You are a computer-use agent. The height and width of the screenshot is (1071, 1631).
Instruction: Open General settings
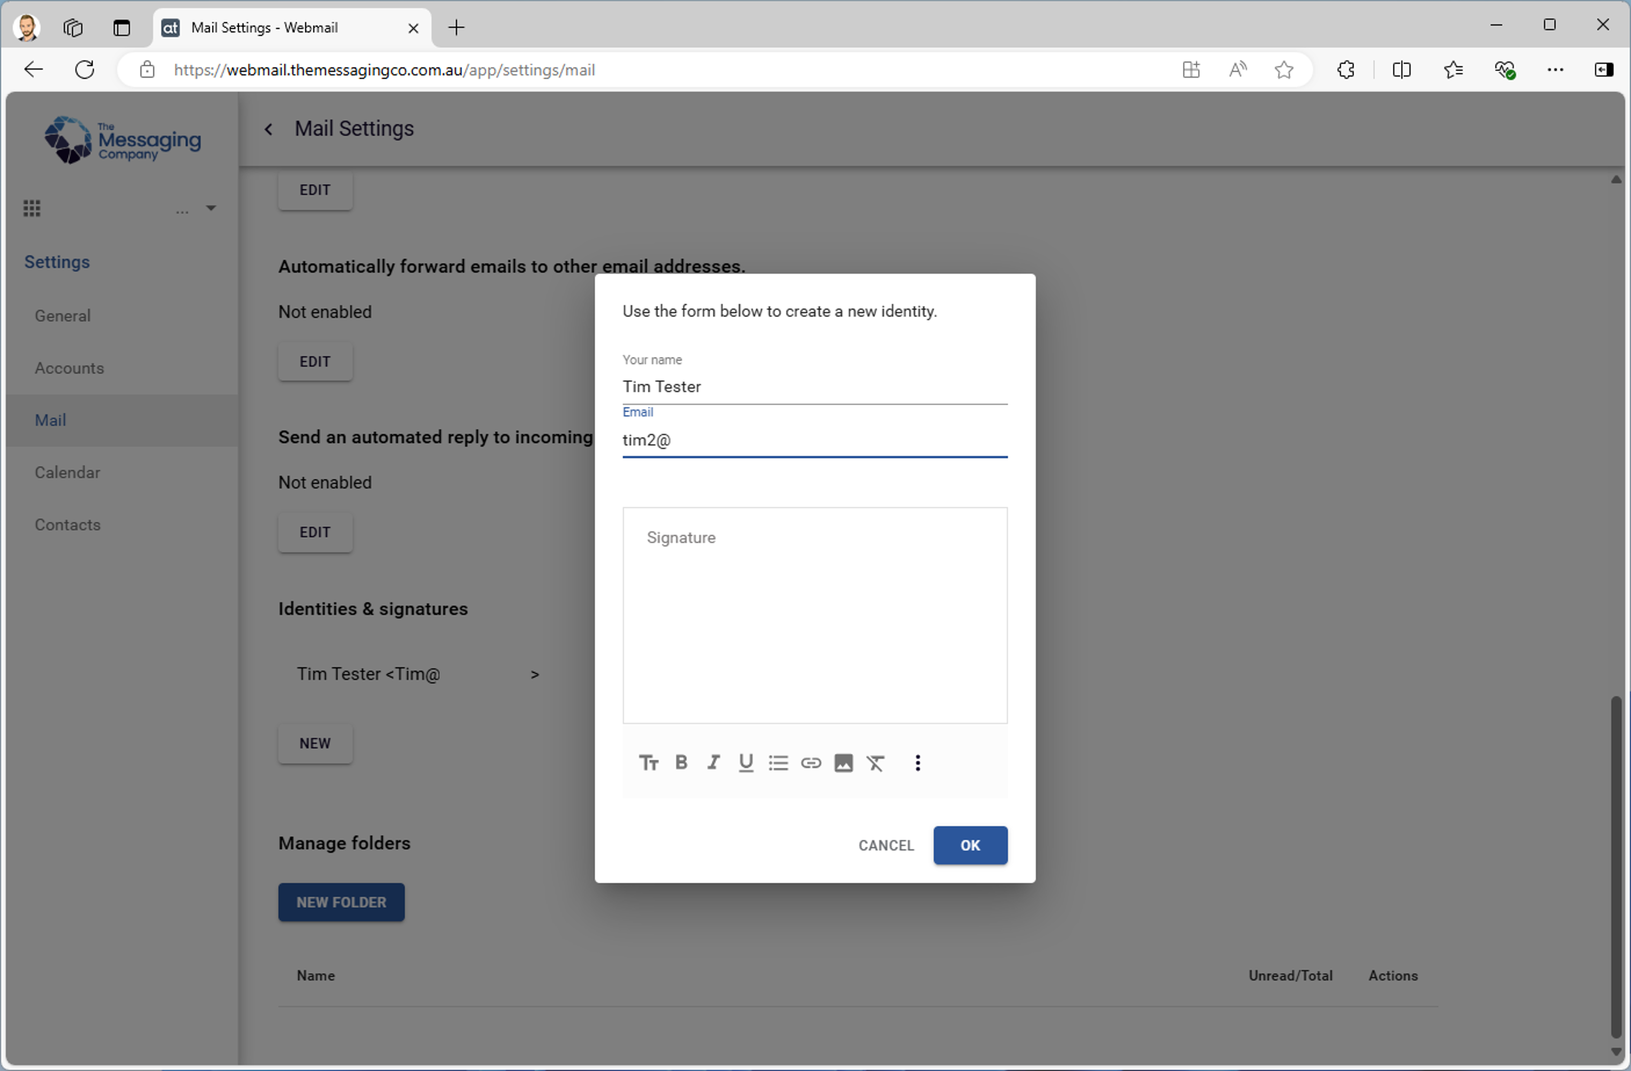tap(62, 316)
